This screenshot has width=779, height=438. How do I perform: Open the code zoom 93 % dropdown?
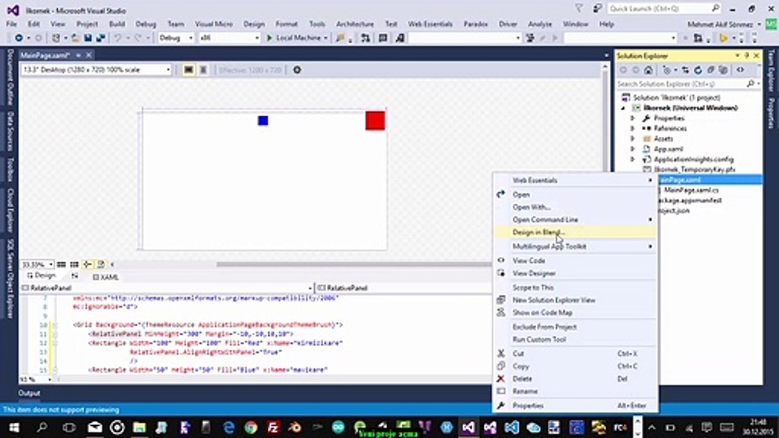click(51, 380)
